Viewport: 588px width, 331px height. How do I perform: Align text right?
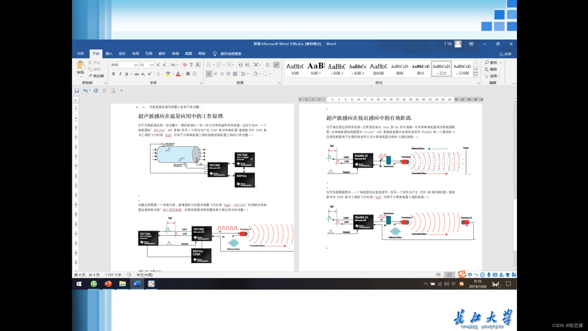[x=222, y=74]
